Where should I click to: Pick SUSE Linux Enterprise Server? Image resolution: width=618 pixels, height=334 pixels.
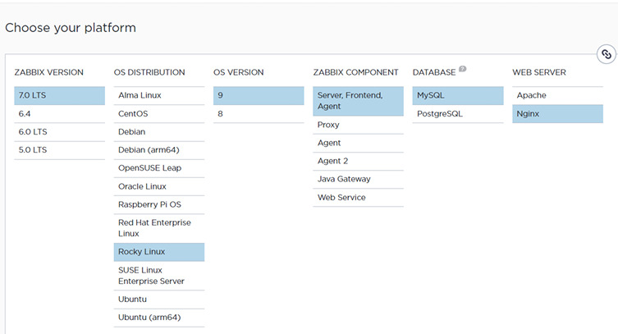tap(159, 276)
